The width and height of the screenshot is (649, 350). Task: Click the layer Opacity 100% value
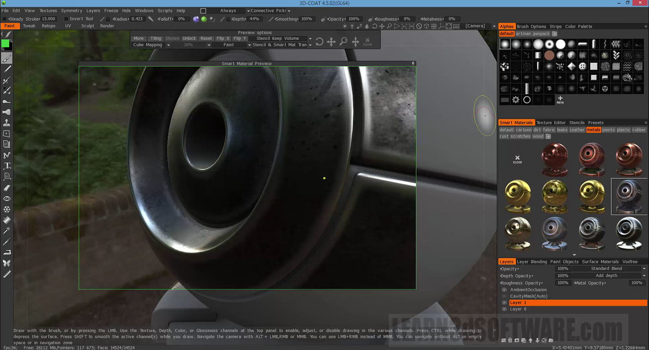tap(563, 269)
